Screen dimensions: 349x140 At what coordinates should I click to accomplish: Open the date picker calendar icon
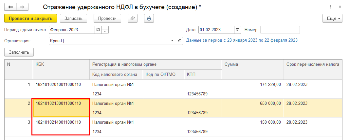coord(238,30)
